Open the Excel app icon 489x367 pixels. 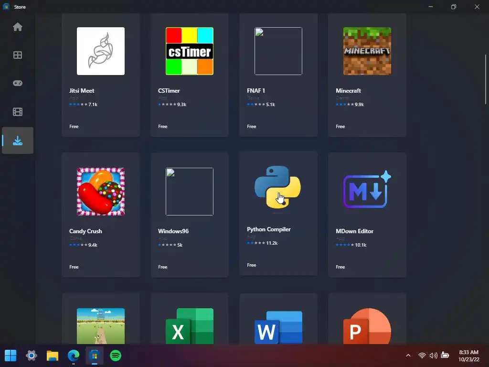[x=190, y=326]
